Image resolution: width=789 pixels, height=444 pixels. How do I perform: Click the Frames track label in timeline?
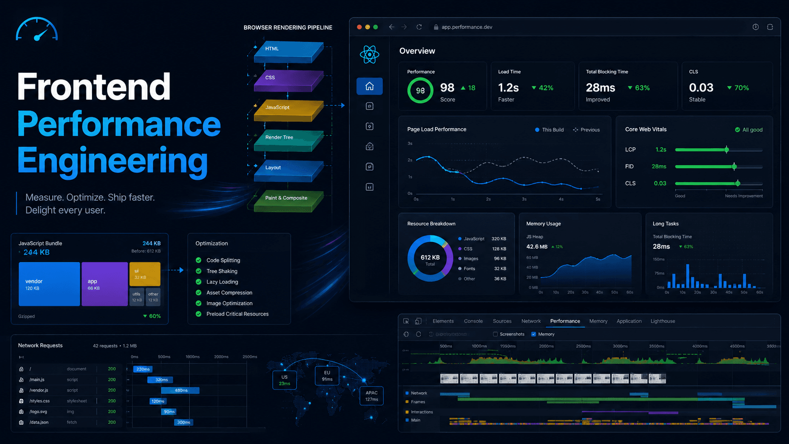pyautogui.click(x=418, y=402)
